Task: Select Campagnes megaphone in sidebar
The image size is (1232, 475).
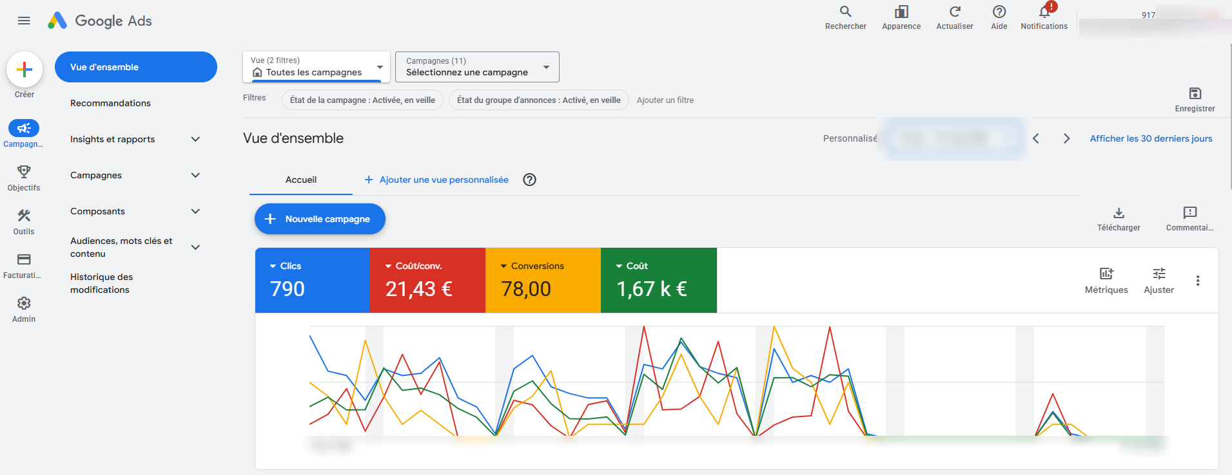Action: click(24, 128)
